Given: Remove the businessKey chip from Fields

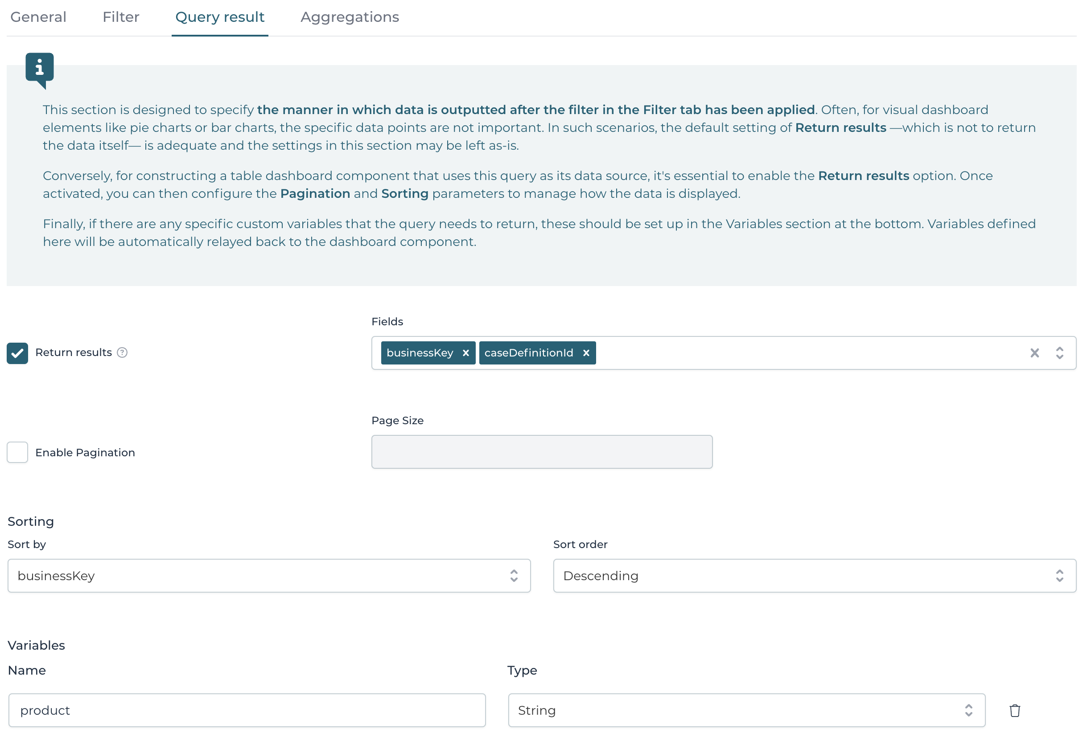Looking at the screenshot, I should click(x=465, y=353).
